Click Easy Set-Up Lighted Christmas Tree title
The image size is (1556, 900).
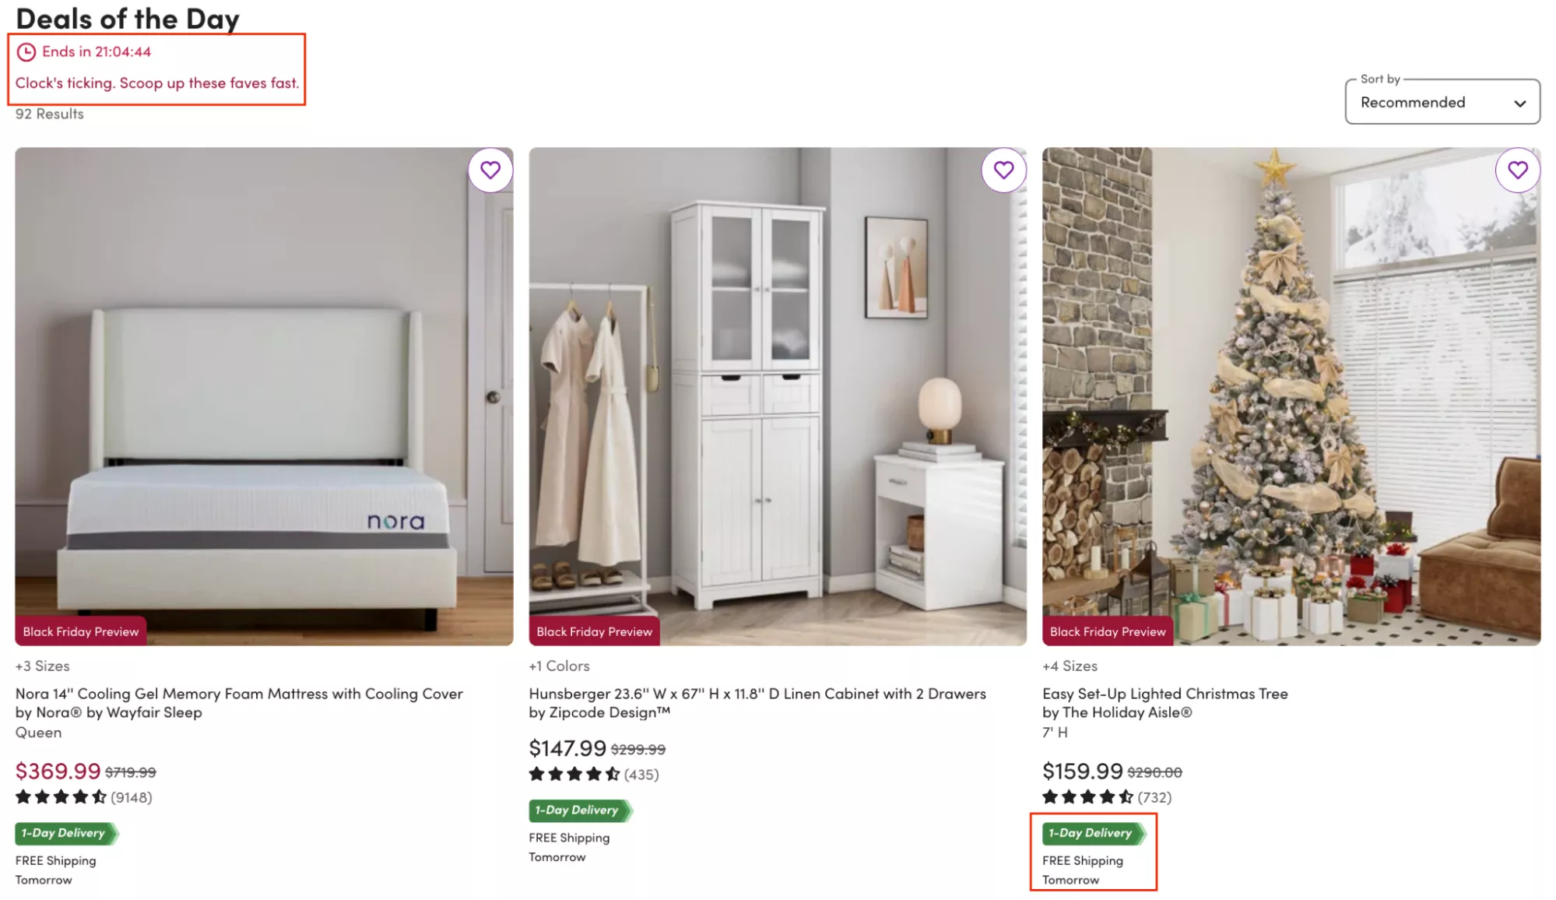click(x=1165, y=694)
